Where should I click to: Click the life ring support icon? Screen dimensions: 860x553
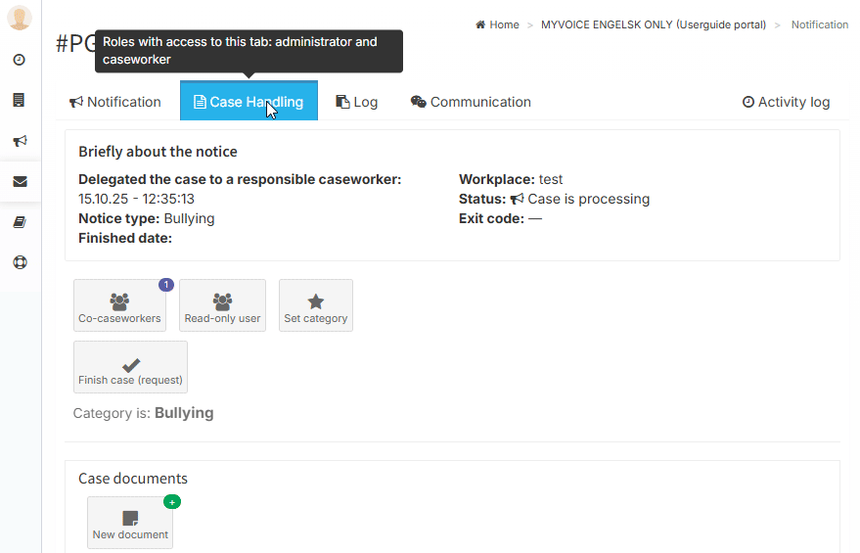(20, 262)
